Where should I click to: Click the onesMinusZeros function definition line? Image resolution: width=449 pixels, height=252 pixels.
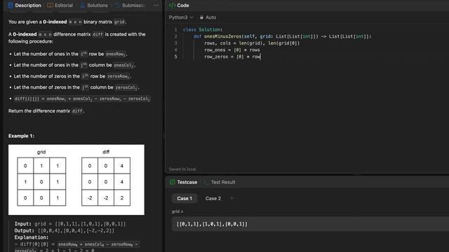tap(282, 36)
